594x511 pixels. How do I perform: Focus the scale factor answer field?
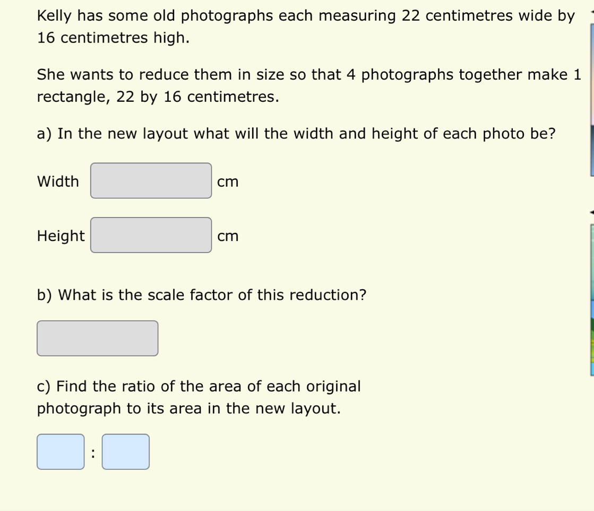(97, 338)
